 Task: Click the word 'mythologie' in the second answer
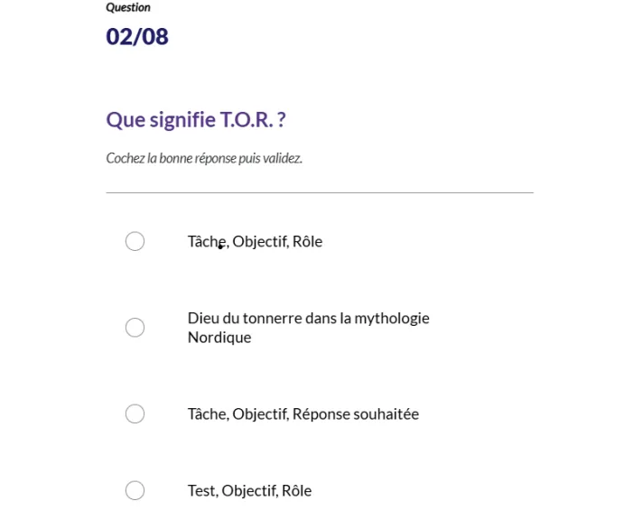pyautogui.click(x=392, y=318)
